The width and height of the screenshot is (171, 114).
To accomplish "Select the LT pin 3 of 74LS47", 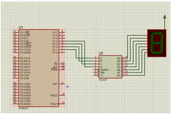I will coord(96,75).
